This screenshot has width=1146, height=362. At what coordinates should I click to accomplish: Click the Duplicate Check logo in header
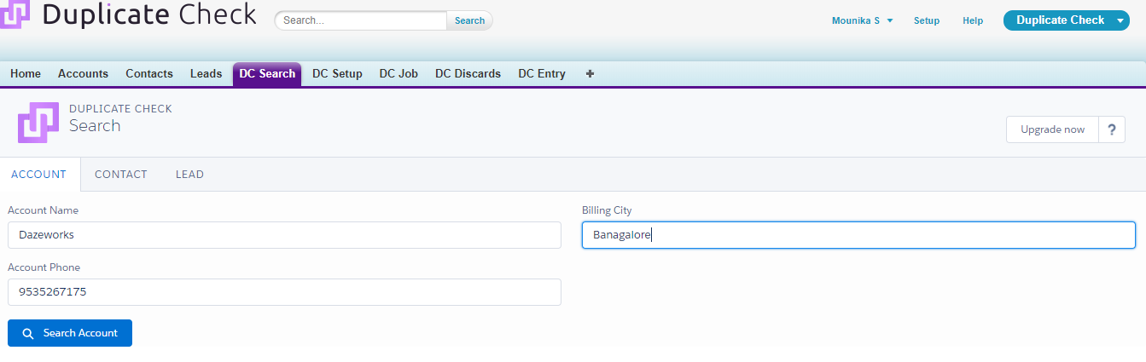click(x=128, y=15)
